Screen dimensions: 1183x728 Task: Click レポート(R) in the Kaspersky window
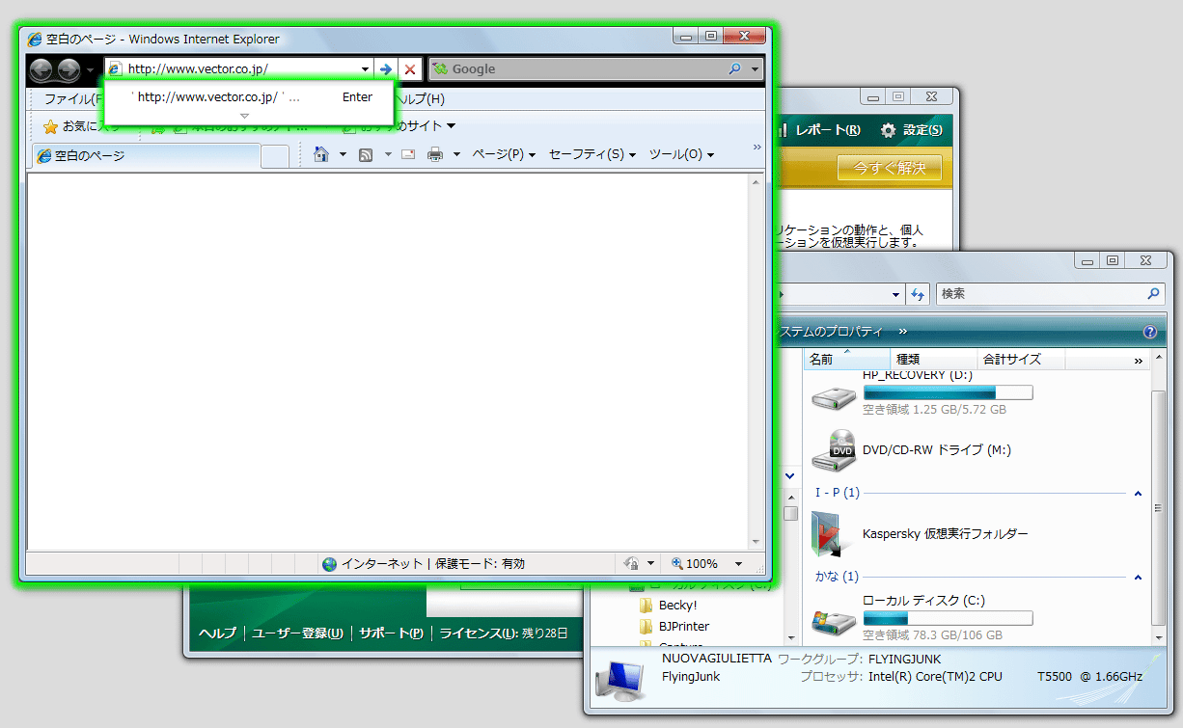pyautogui.click(x=820, y=130)
